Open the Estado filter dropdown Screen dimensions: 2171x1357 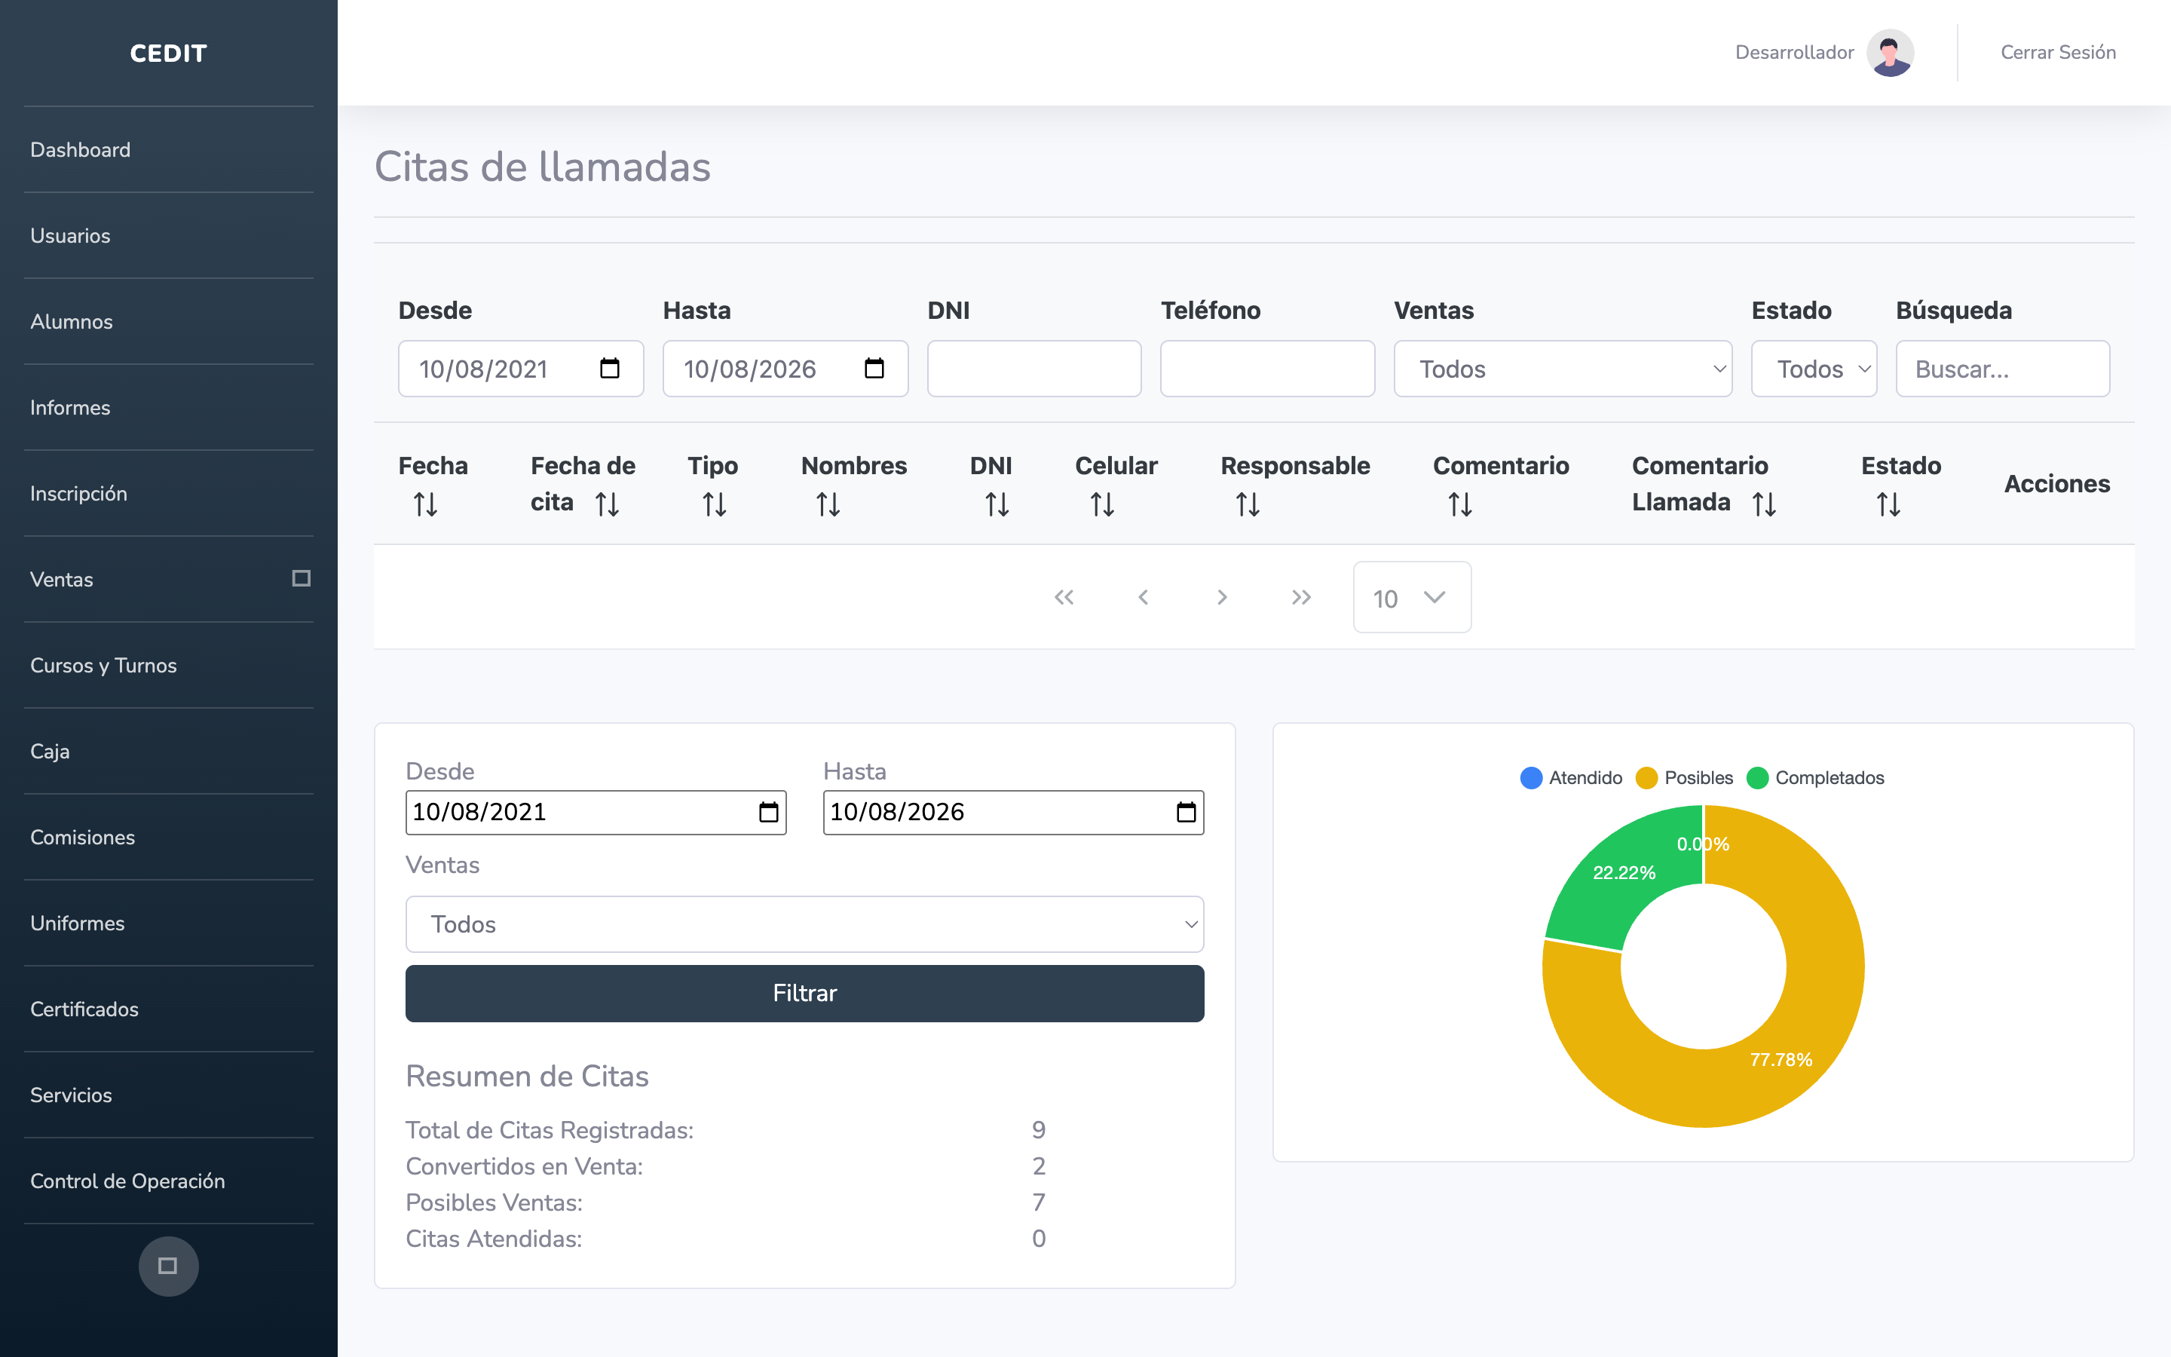pos(1814,368)
